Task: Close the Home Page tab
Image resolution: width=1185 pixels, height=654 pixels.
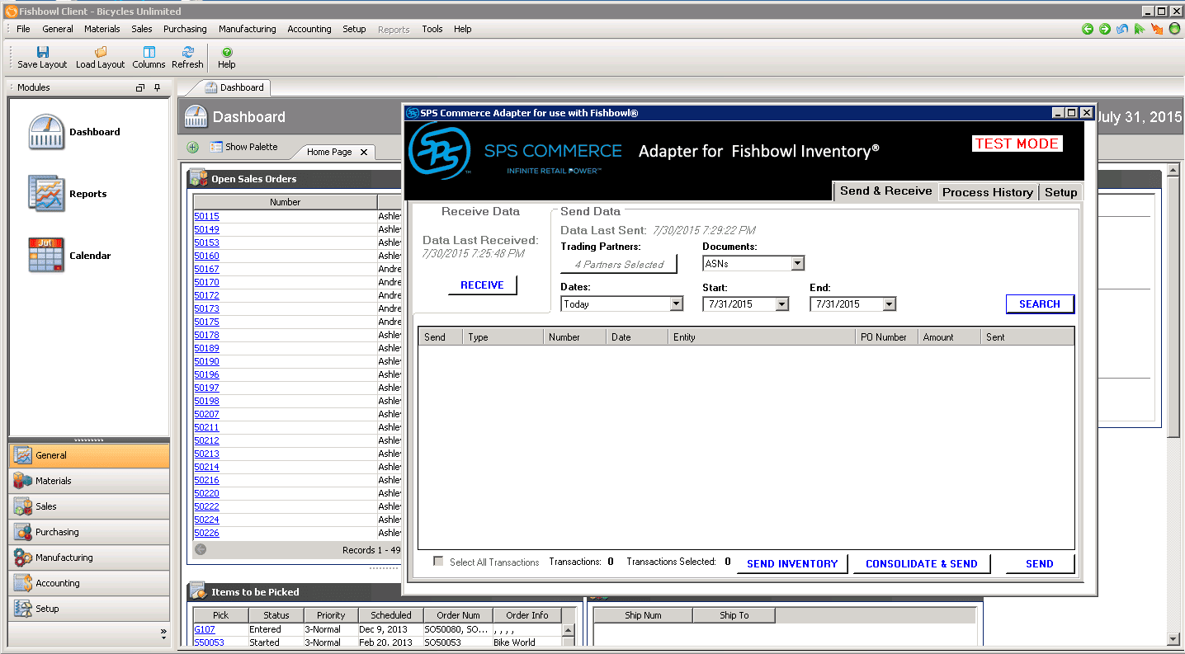Action: pyautogui.click(x=364, y=152)
